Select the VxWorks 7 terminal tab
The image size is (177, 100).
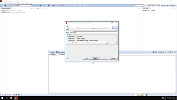coord(53,54)
